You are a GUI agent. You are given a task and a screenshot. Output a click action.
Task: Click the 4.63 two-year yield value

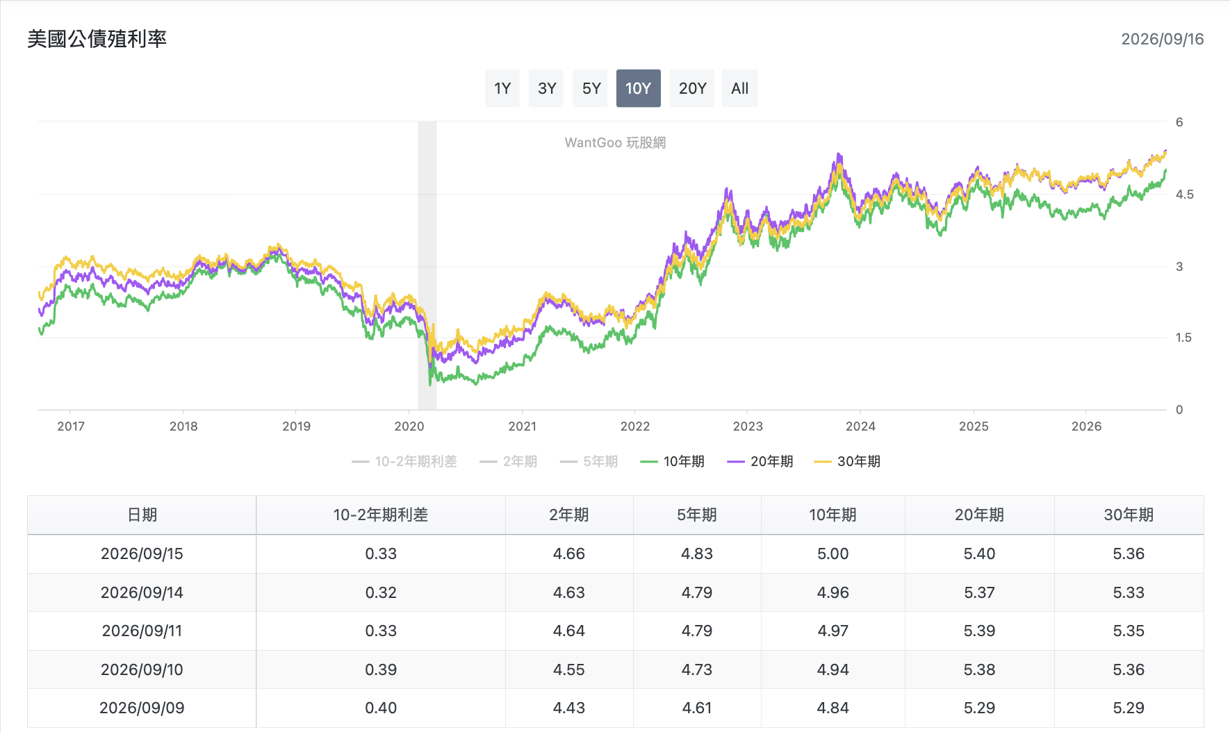coord(569,592)
